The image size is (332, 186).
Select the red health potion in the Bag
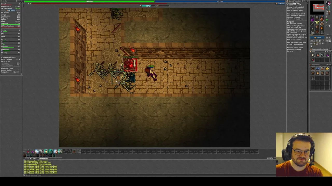click(x=313, y=60)
